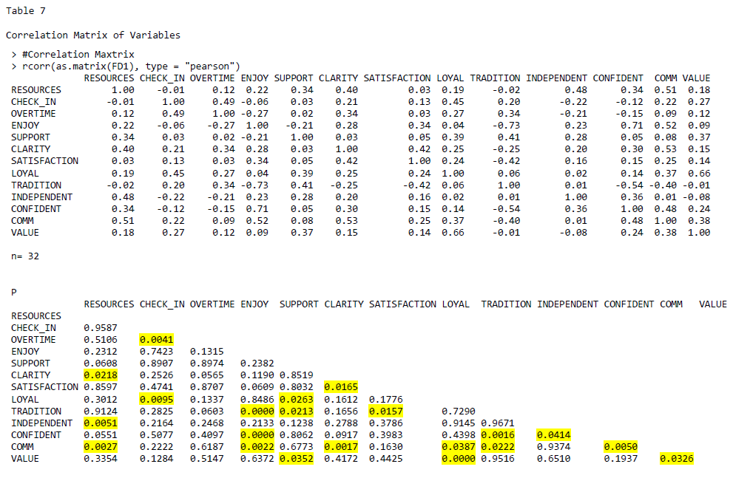Click highlighted p-value 0.0050 in COMM row
Image resolution: width=733 pixels, height=478 pixels.
(x=620, y=447)
